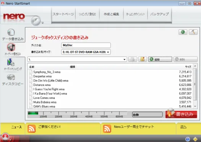
Task: Click the file list scrollbar thumb
Action: point(195,84)
